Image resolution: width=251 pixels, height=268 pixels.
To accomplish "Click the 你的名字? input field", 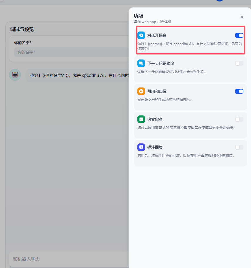I will [x=72, y=52].
